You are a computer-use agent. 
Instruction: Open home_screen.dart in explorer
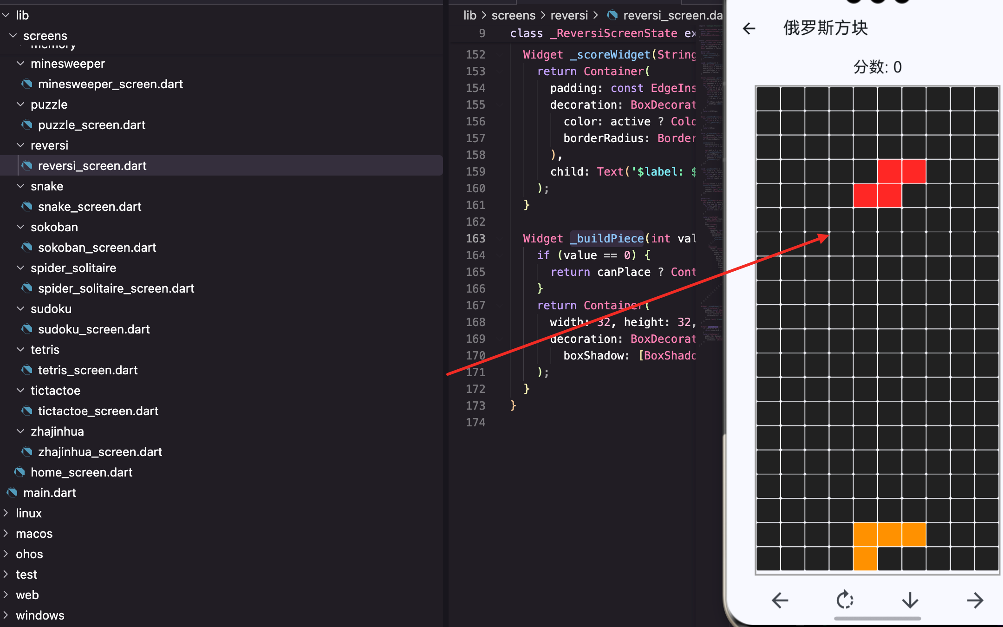pos(81,472)
